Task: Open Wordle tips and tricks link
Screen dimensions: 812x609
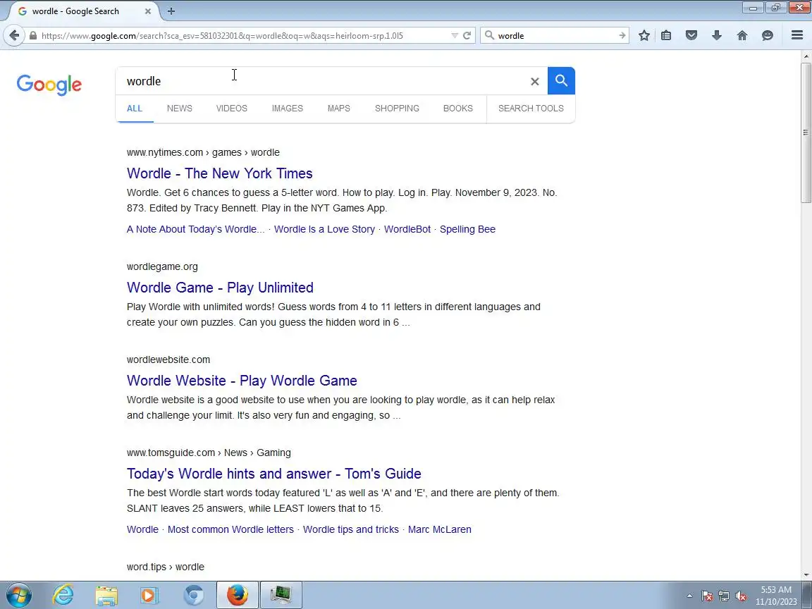Action: (350, 530)
